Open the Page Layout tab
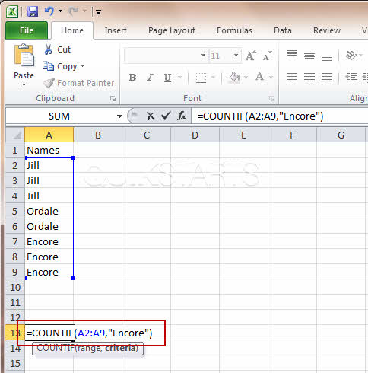Image resolution: width=368 pixels, height=373 pixels. [x=172, y=30]
